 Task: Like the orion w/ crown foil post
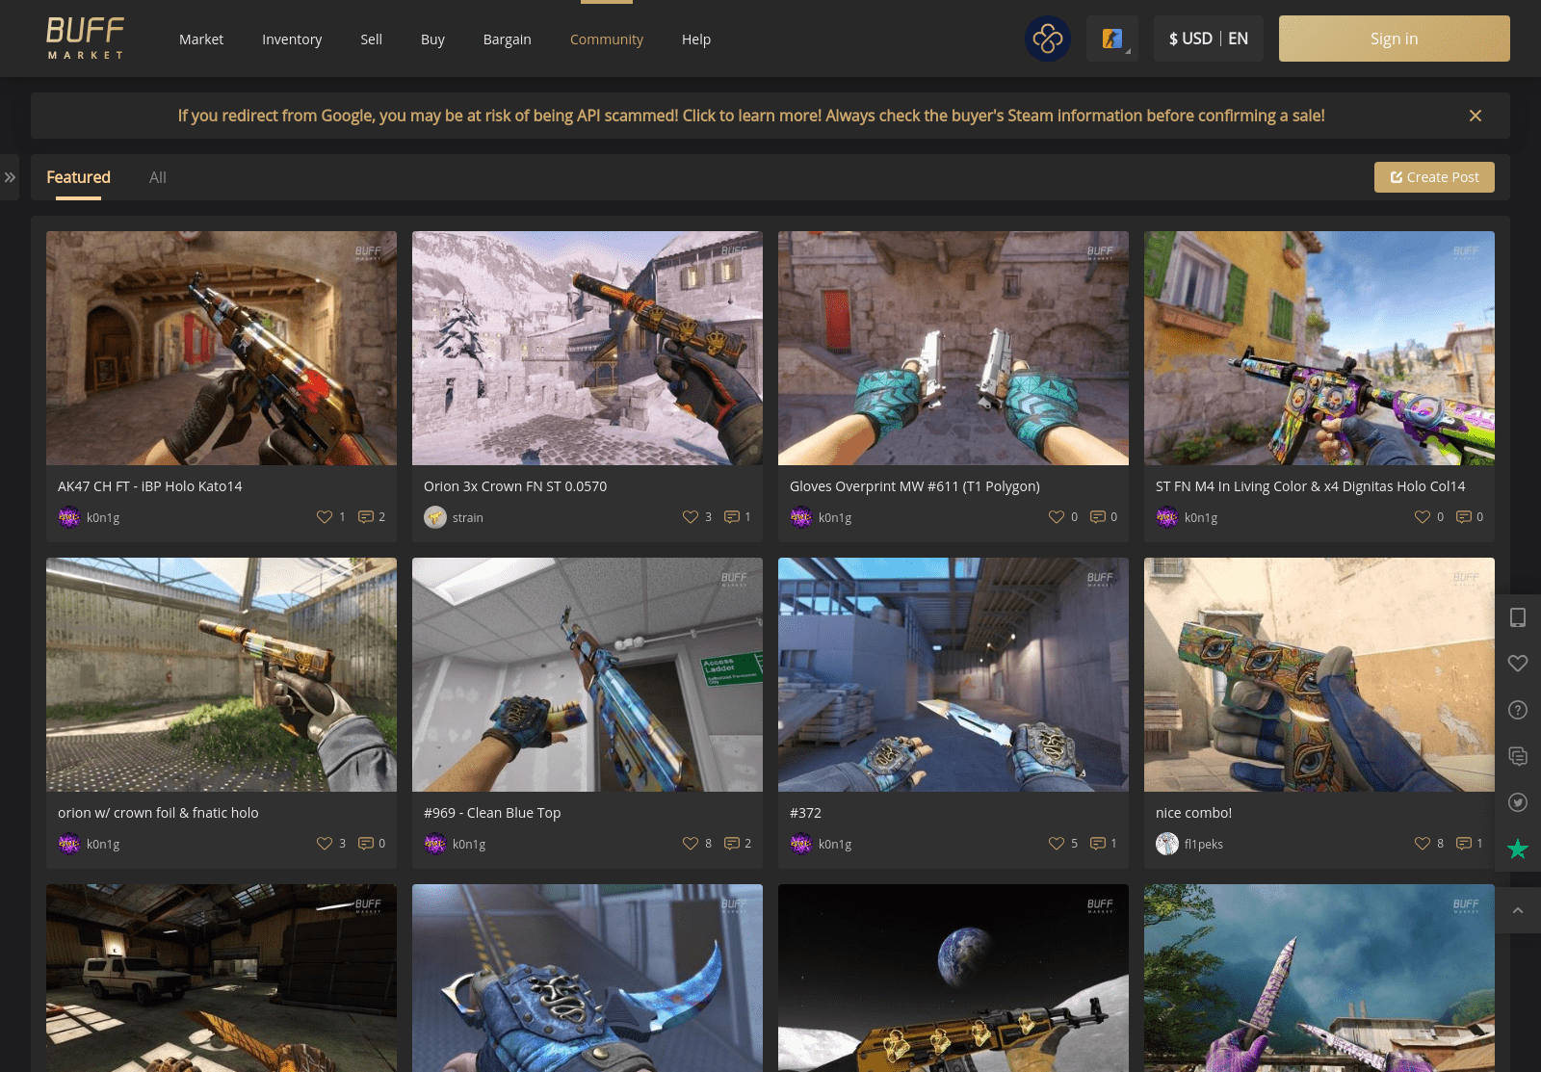coord(325,844)
